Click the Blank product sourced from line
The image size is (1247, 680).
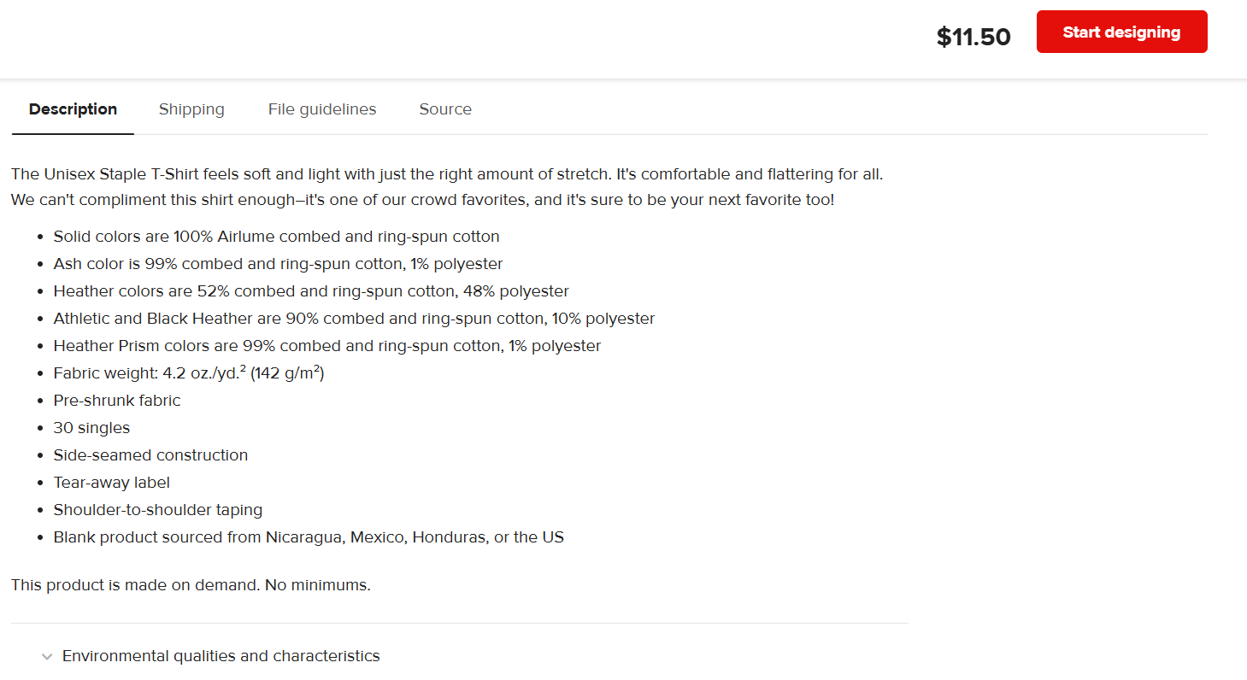pyautogui.click(x=309, y=537)
